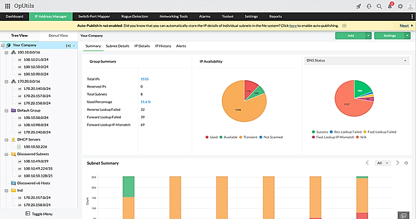
Task: Click the Ind folder icon
Action: [14, 190]
